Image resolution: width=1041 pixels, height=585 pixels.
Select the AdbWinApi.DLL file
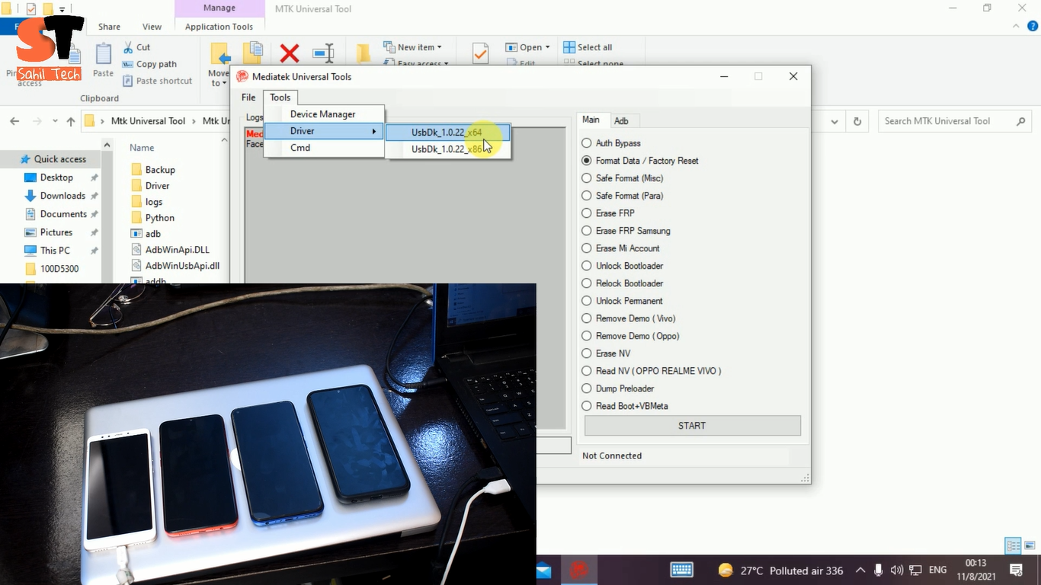pyautogui.click(x=170, y=250)
